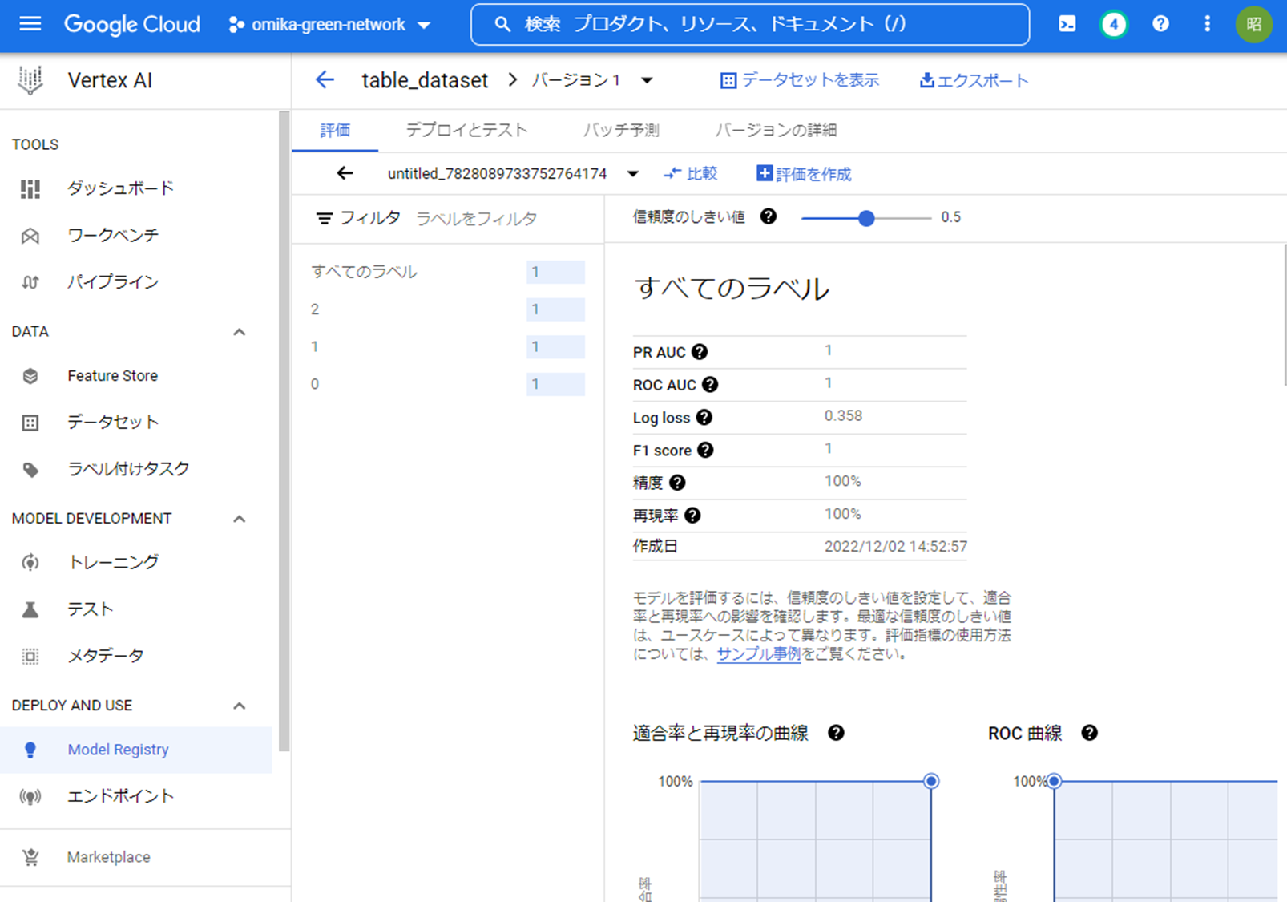Image resolution: width=1287 pixels, height=902 pixels.
Task: Click the 2022/12/02 14:52:57 creation date value
Action: 896,547
